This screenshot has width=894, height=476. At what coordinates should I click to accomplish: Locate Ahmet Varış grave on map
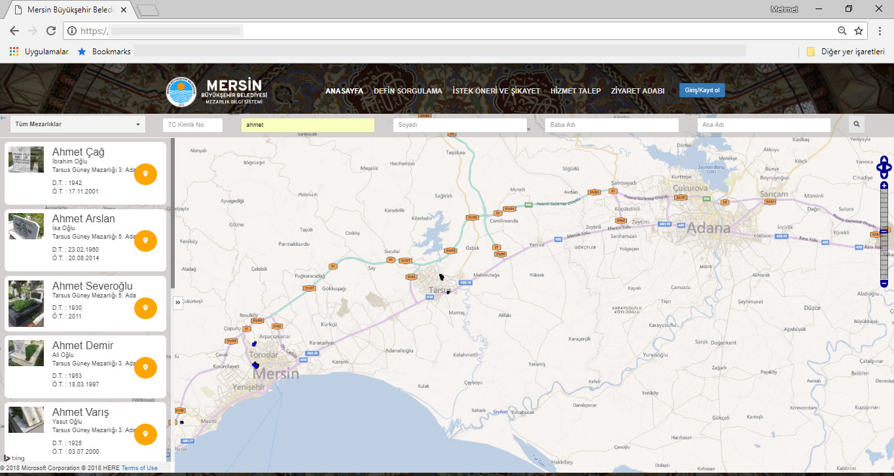coord(145,434)
